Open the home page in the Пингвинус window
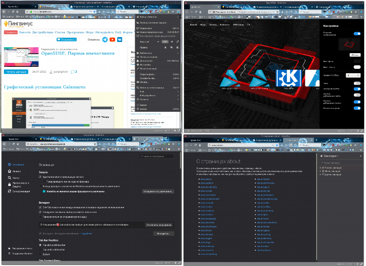The width and height of the screenshot is (366, 266). click(x=18, y=11)
